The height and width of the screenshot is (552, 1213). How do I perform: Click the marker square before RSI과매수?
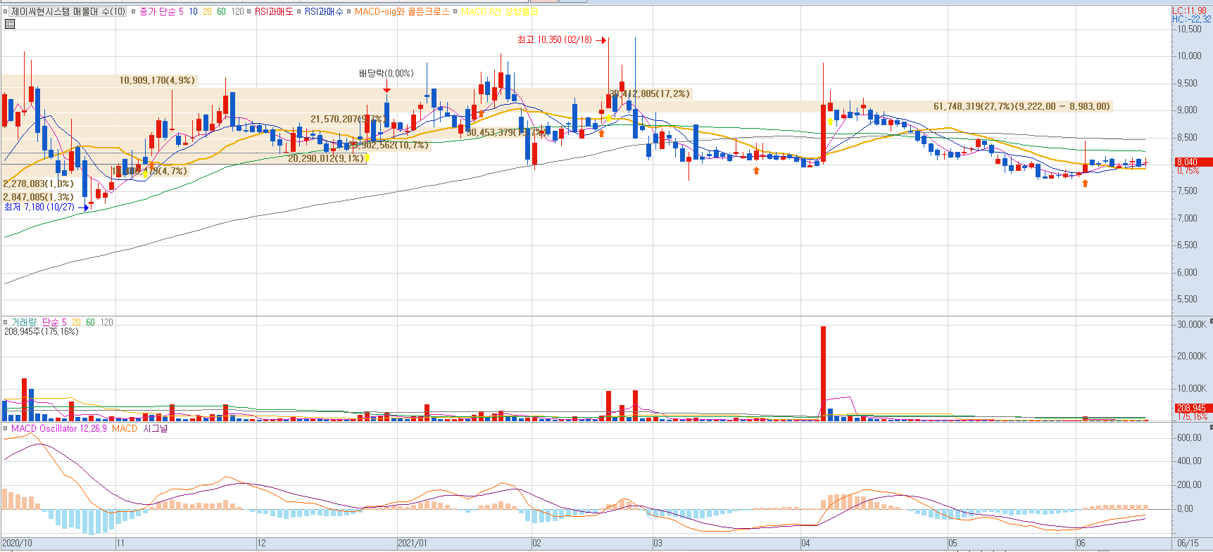click(x=299, y=11)
